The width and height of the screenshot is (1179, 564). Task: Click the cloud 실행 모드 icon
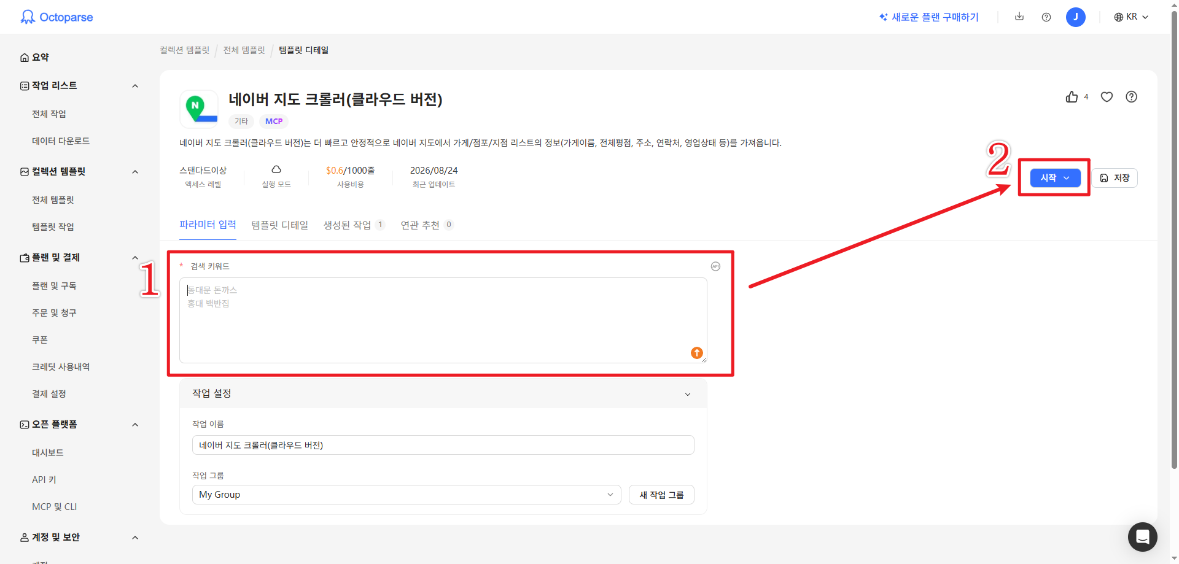[276, 169]
